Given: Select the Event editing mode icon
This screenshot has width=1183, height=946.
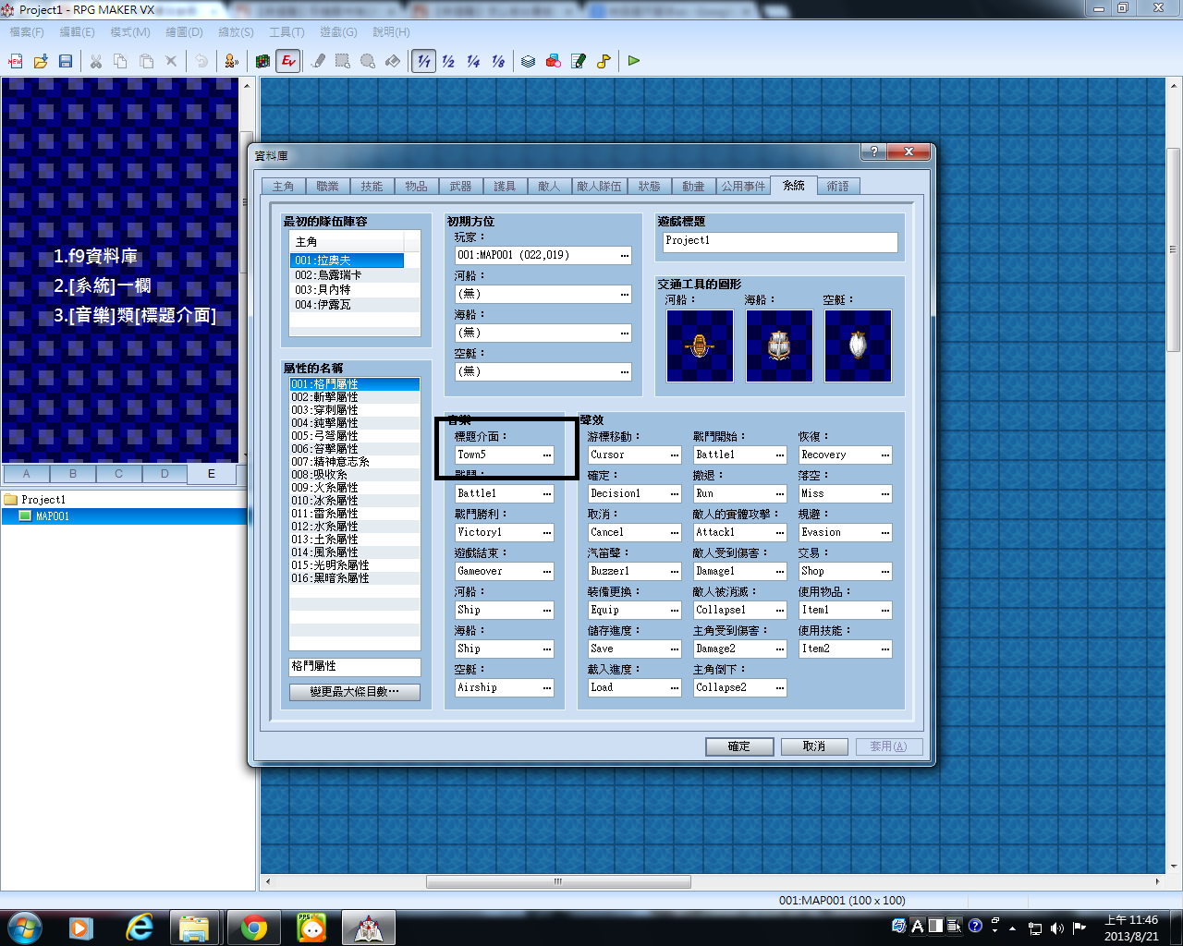Looking at the screenshot, I should click(288, 61).
